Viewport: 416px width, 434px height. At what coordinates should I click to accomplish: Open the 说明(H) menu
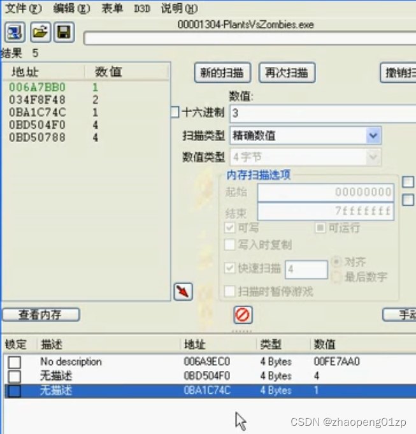click(179, 8)
